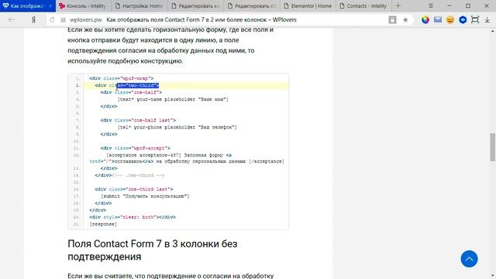The height and width of the screenshot is (279, 496).
Task: Click the orange smiley extension icon
Action: pyautogui.click(x=450, y=19)
